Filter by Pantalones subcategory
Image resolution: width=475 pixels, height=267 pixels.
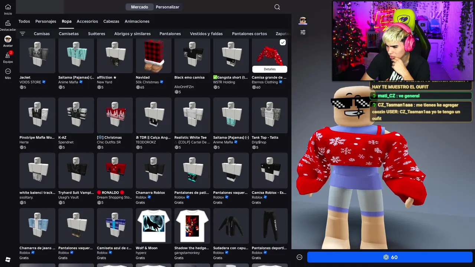170,34
